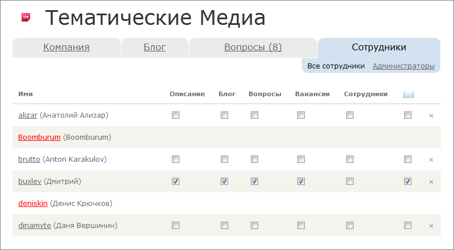Uncheck Вопросы permission for buxley
454x250 pixels.
[254, 182]
